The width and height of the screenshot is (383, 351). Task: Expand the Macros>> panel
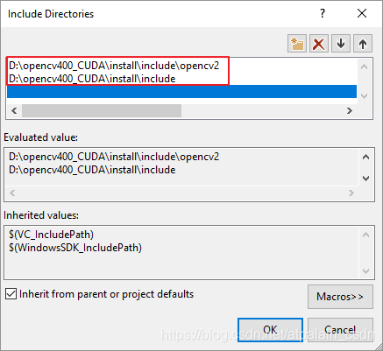(x=340, y=297)
